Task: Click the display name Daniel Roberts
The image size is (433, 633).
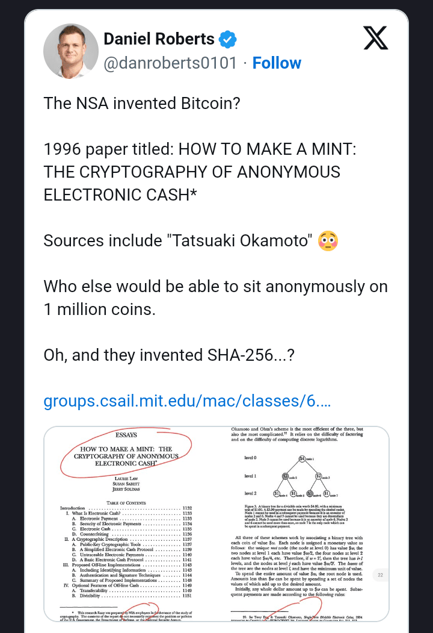Action: [159, 39]
